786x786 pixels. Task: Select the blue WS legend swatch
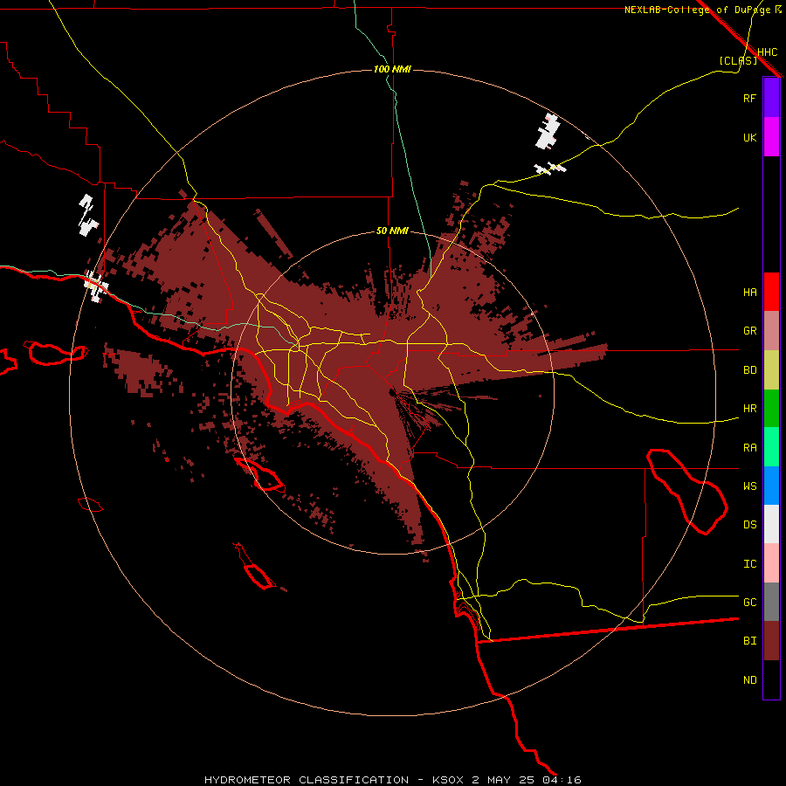coord(771,486)
